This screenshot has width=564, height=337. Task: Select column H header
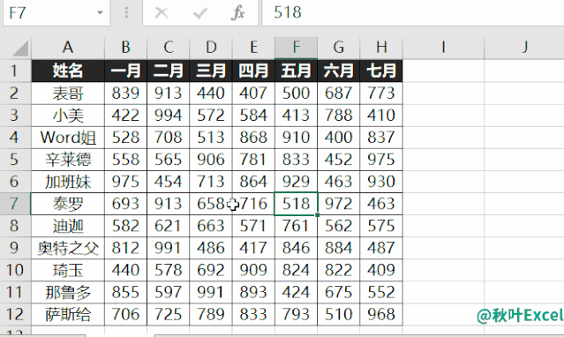(381, 48)
